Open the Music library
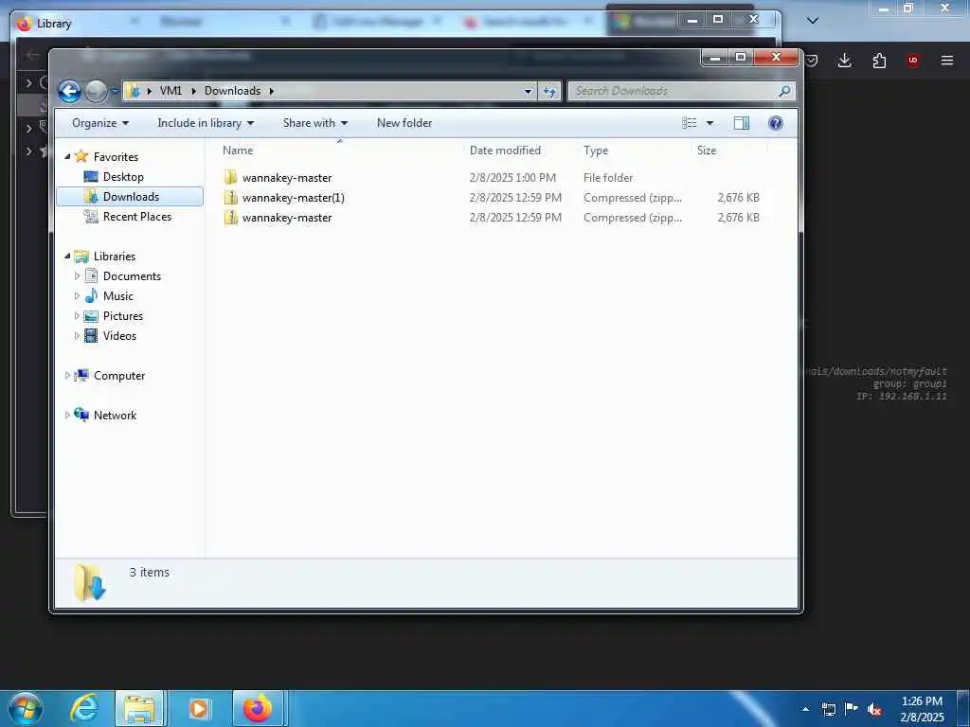 pos(118,296)
